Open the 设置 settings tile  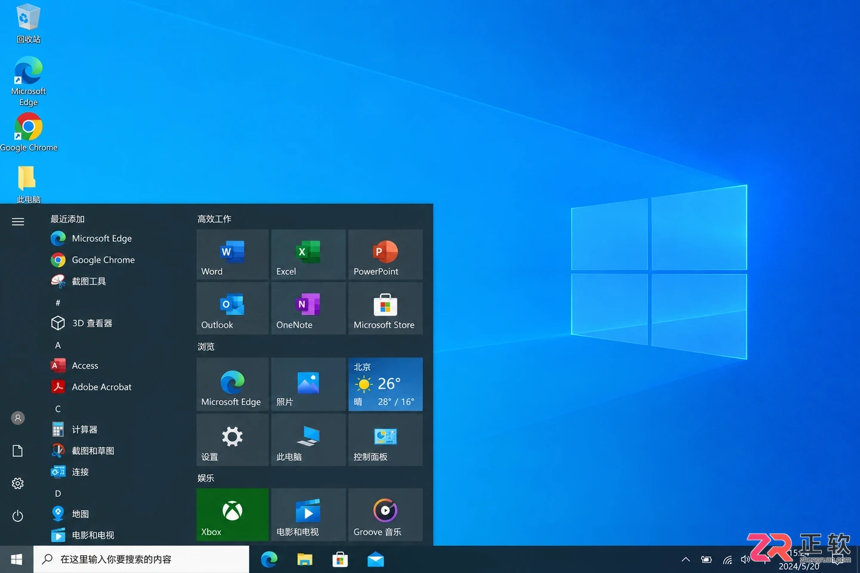point(232,440)
